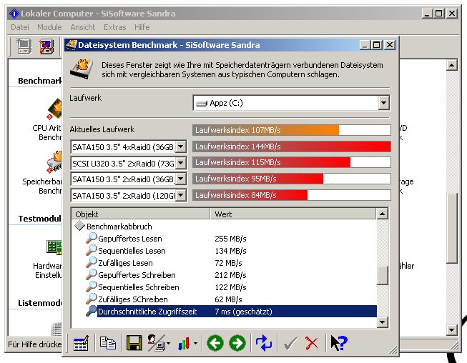
Task: Click the main window scroll up arrow
Action: pyautogui.click(x=452, y=65)
